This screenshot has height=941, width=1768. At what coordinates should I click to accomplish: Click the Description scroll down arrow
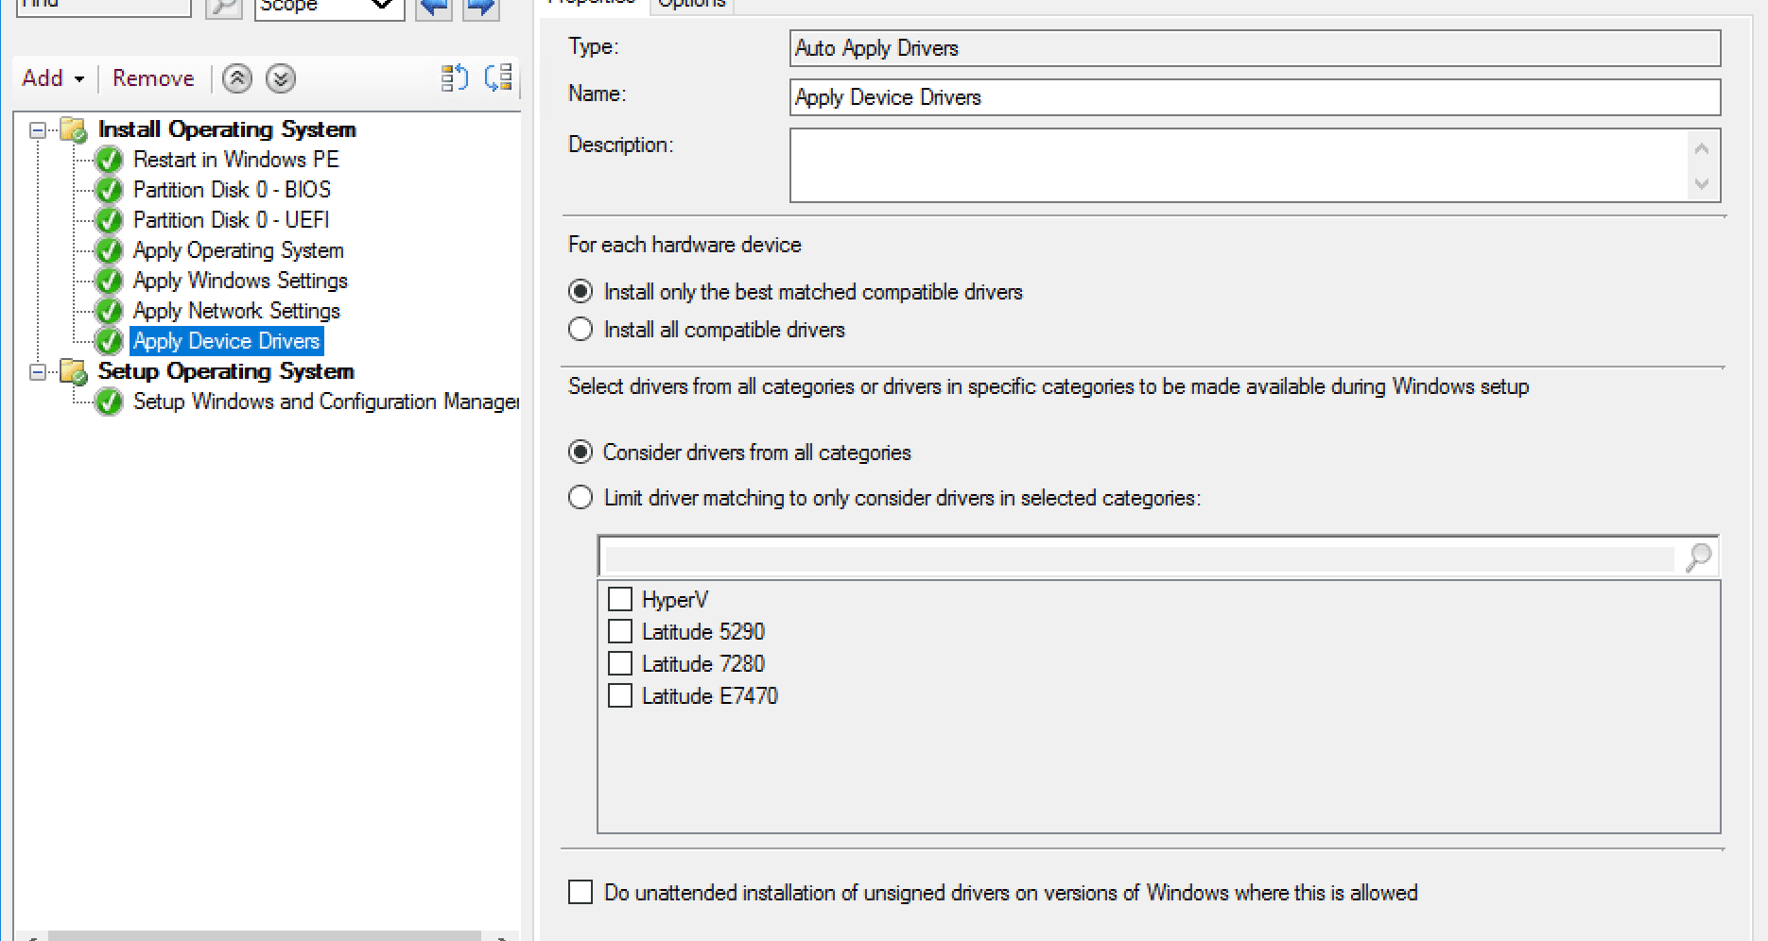tap(1702, 184)
